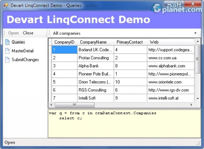Click the grid's vertical scroll down arrow
204x149 pixels.
pos(198,98)
